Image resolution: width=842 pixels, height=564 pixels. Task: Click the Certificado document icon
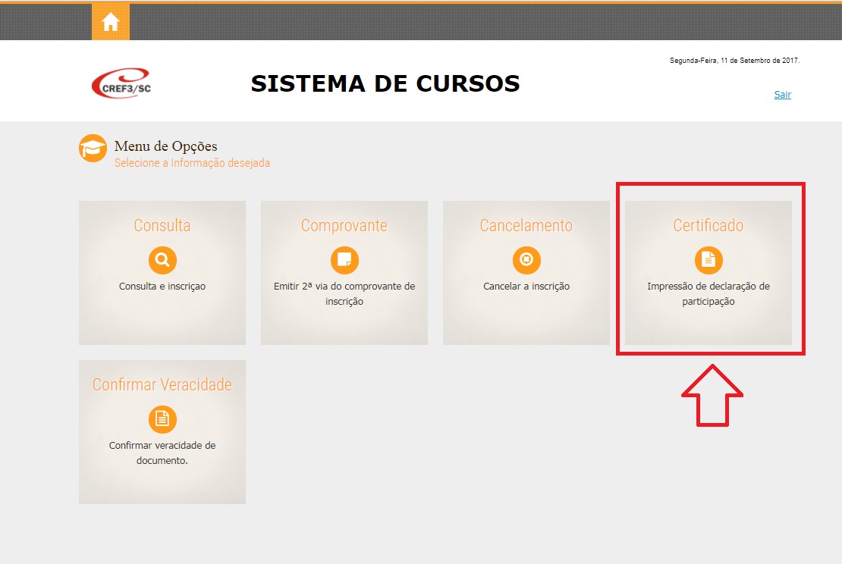tap(708, 260)
